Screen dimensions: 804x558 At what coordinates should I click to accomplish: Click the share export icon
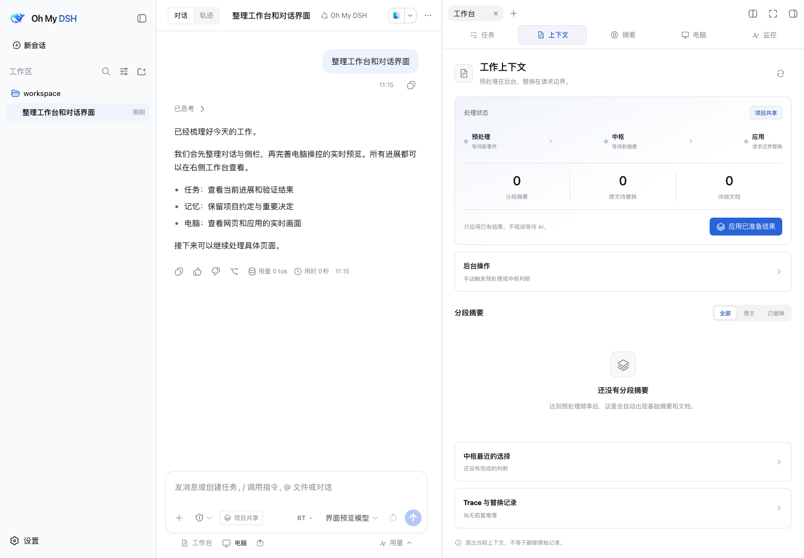pyautogui.click(x=260, y=543)
